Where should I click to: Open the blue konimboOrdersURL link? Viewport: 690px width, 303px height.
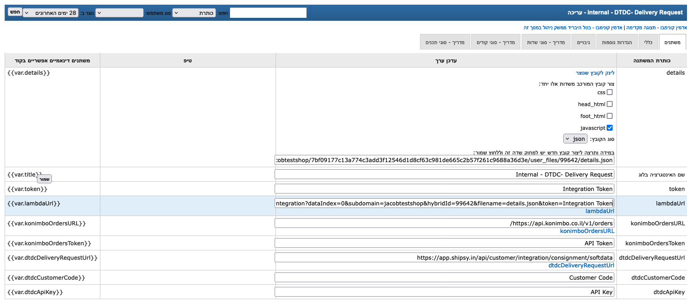587,231
